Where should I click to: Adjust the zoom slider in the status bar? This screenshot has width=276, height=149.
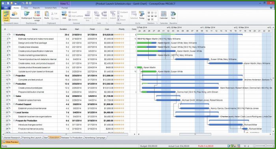[x=265, y=146]
